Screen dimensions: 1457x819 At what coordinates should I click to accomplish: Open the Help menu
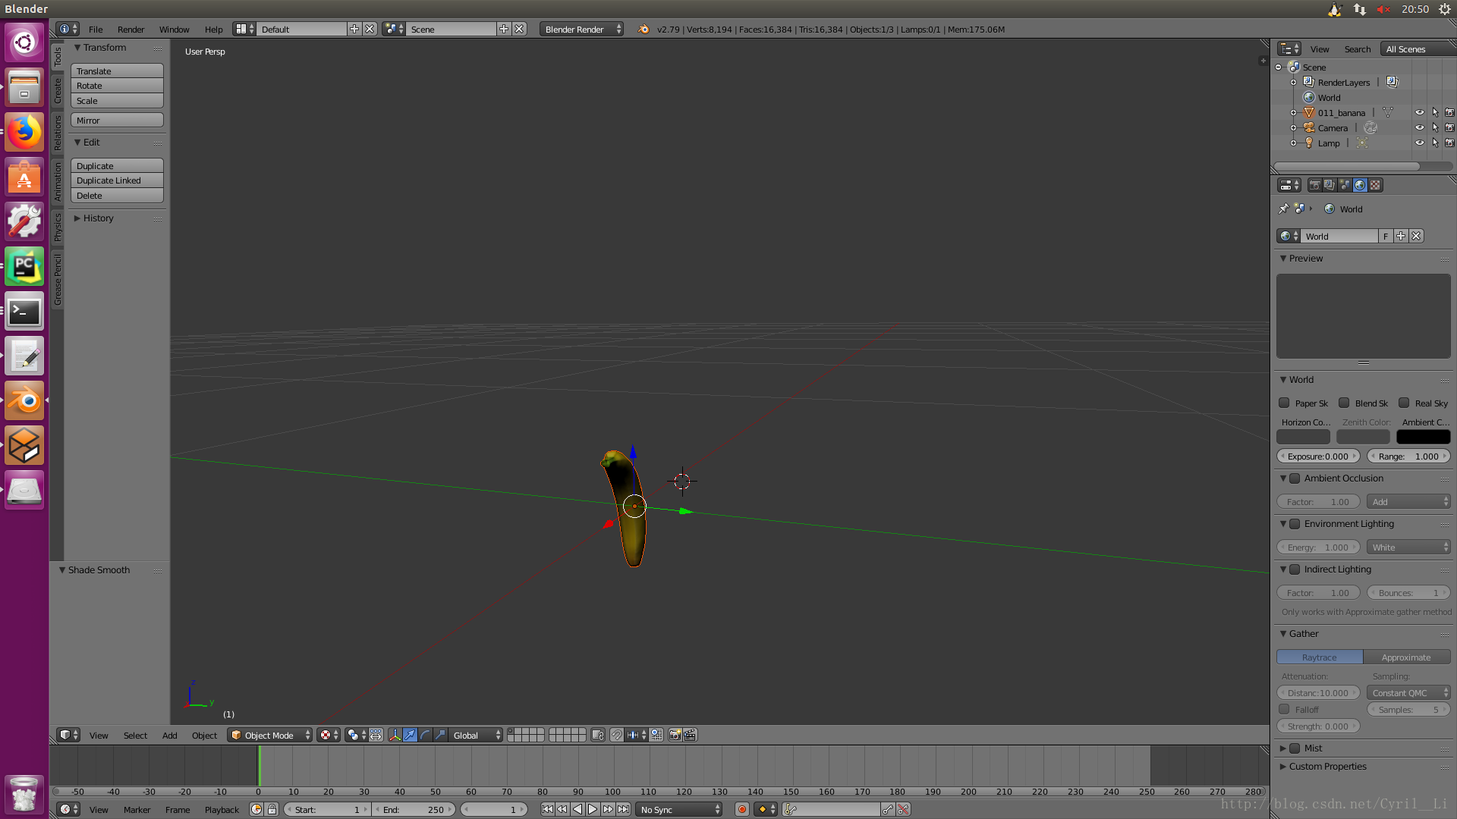click(x=213, y=29)
